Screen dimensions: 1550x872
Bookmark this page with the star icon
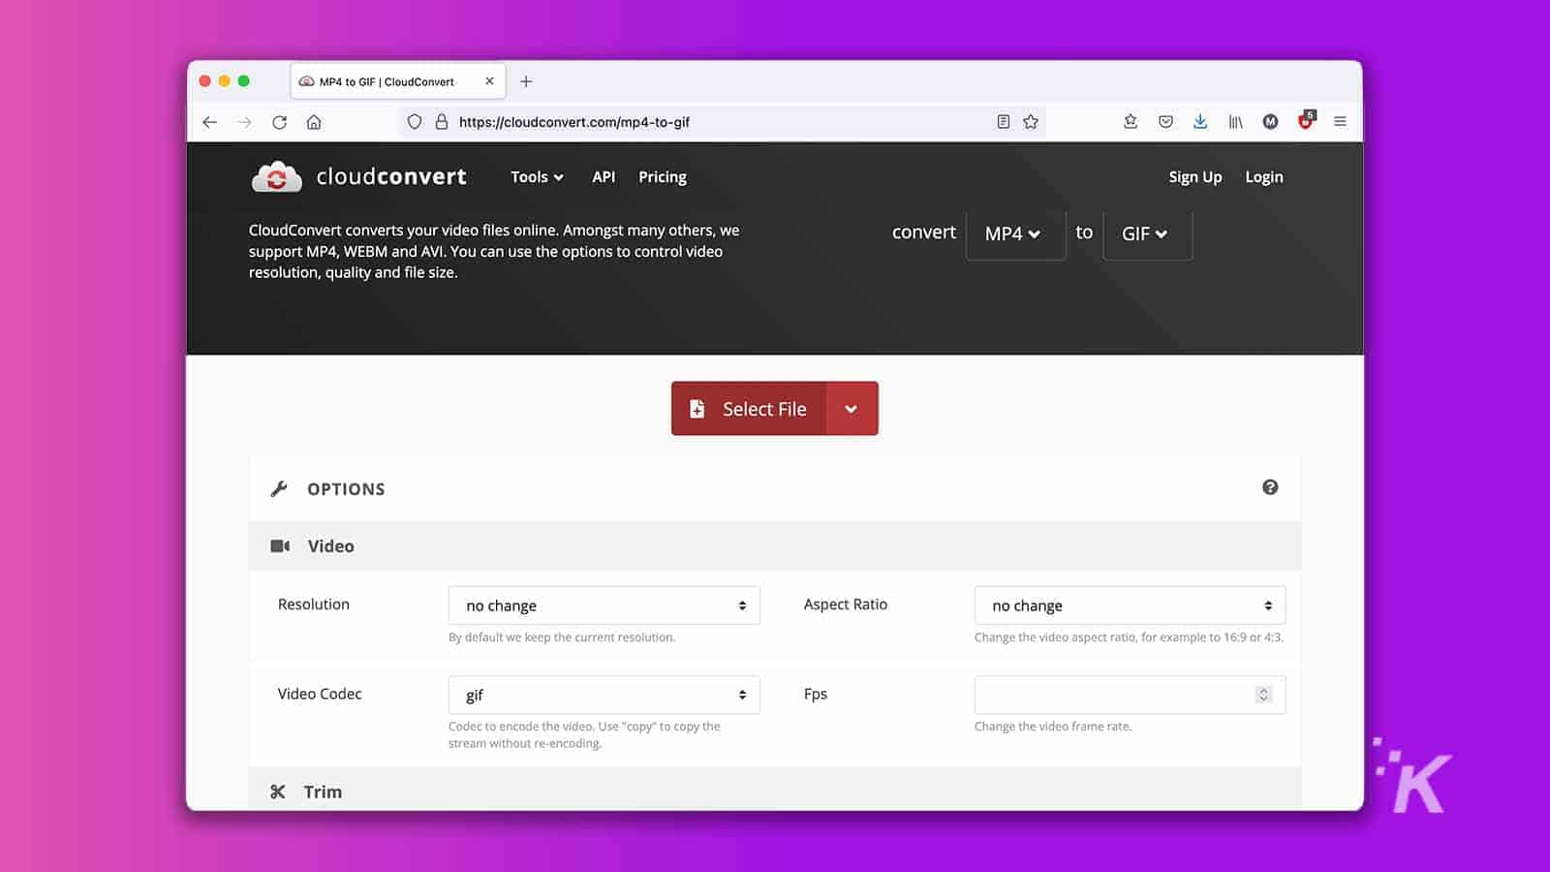point(1031,122)
